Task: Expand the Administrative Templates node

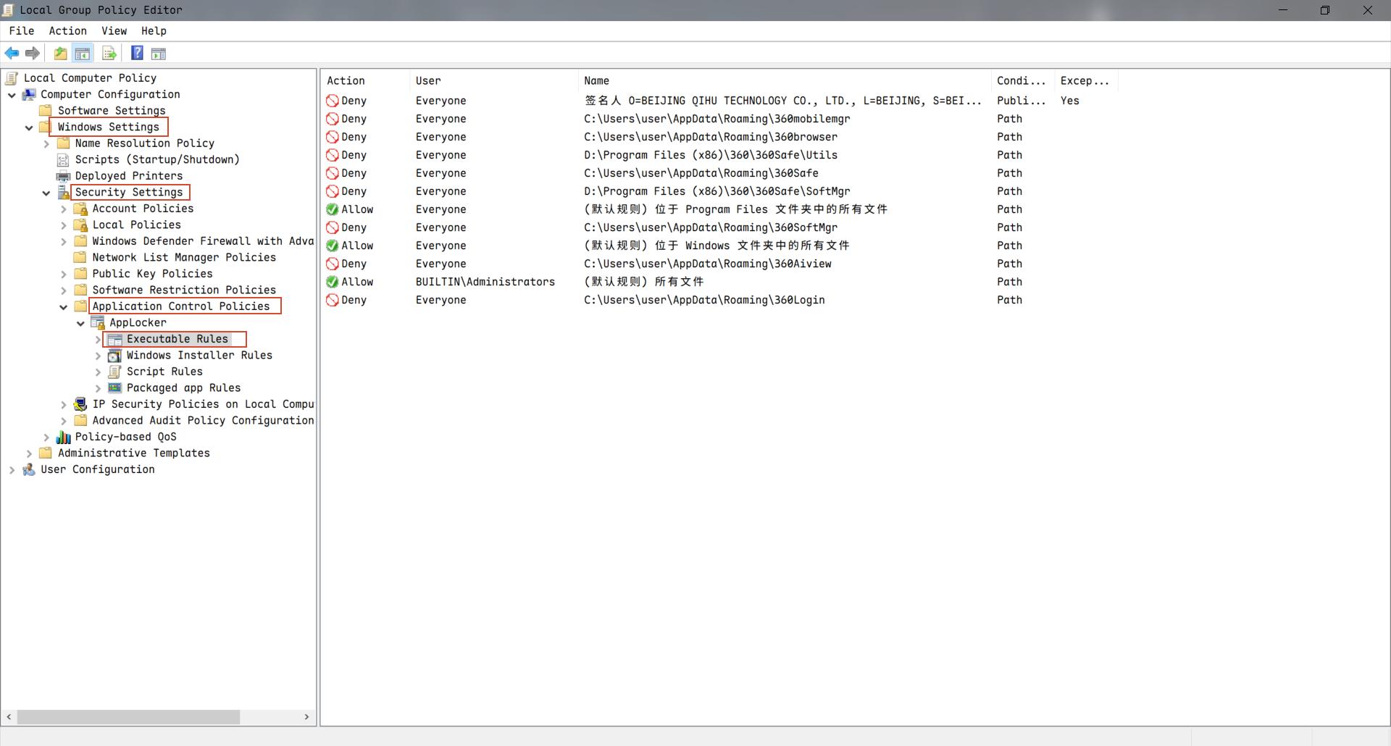Action: [29, 453]
